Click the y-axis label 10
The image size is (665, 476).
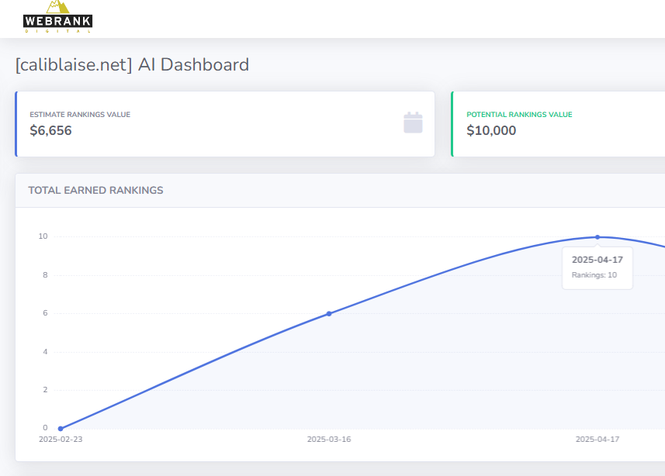point(43,236)
